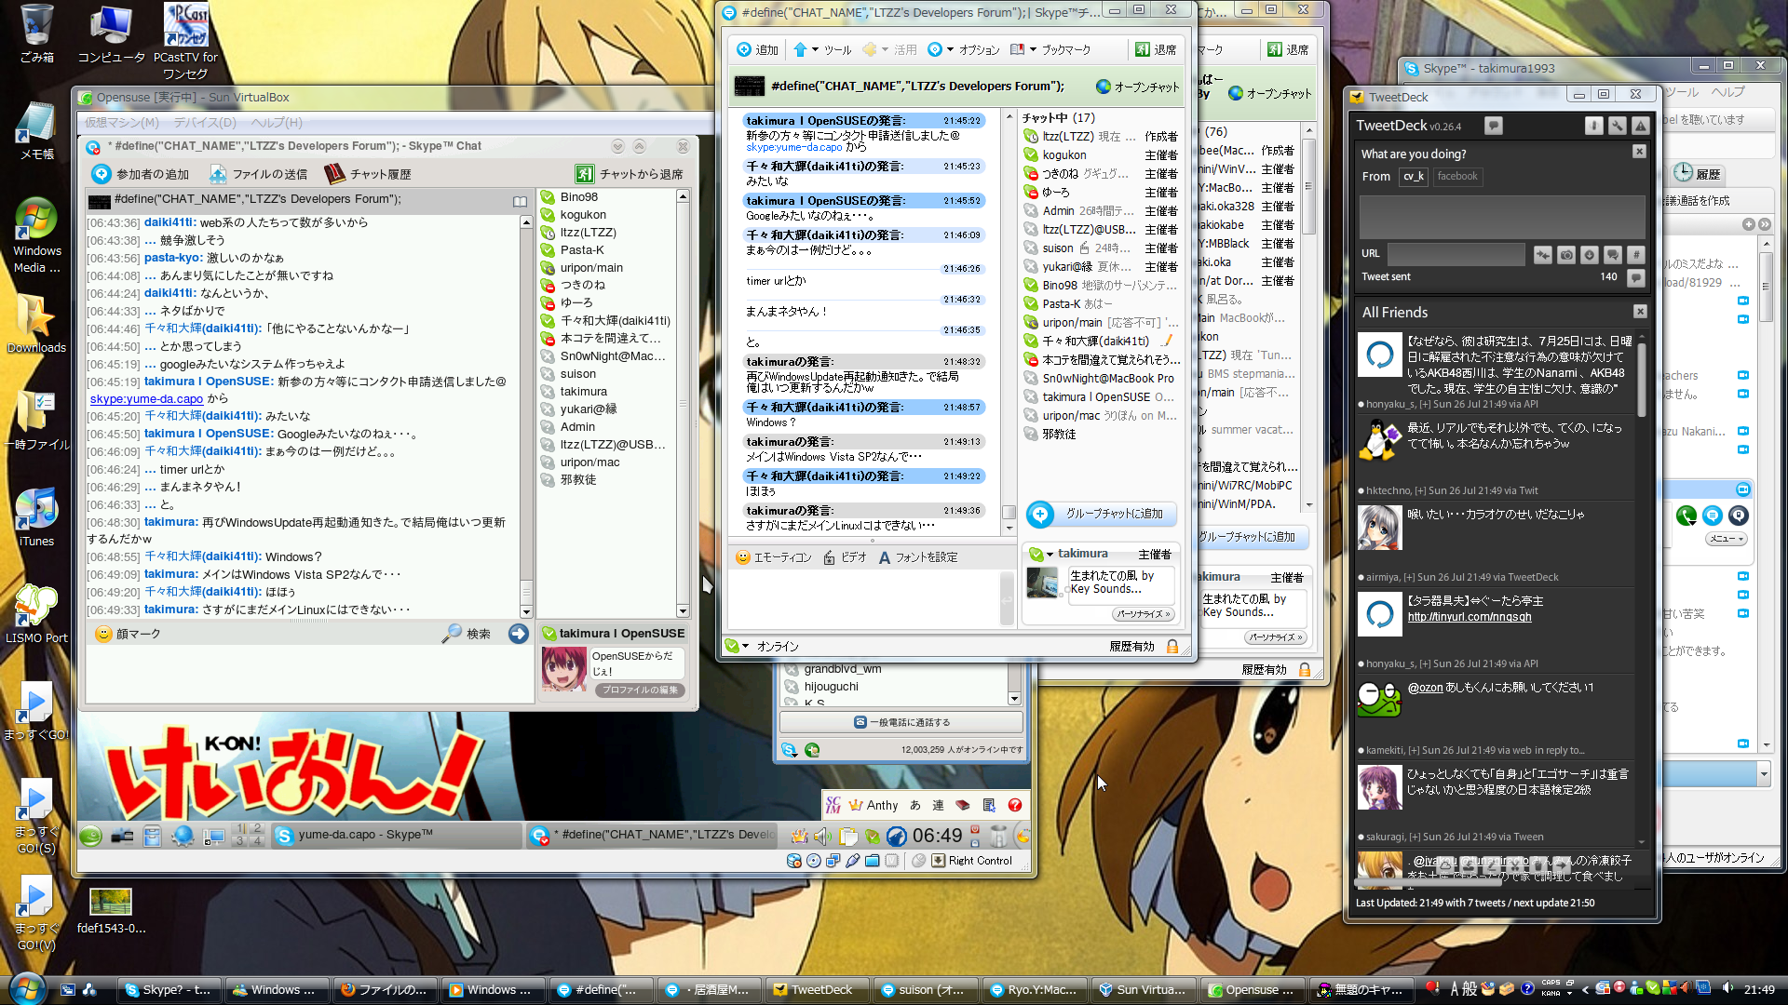1788x1005 pixels.
Task: Open デバイス(D) menu in VirtualBox
Action: coord(205,122)
